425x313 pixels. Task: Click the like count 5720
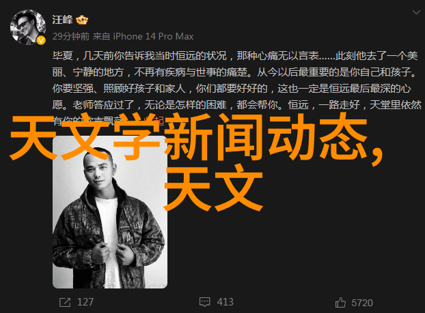tap(362, 303)
